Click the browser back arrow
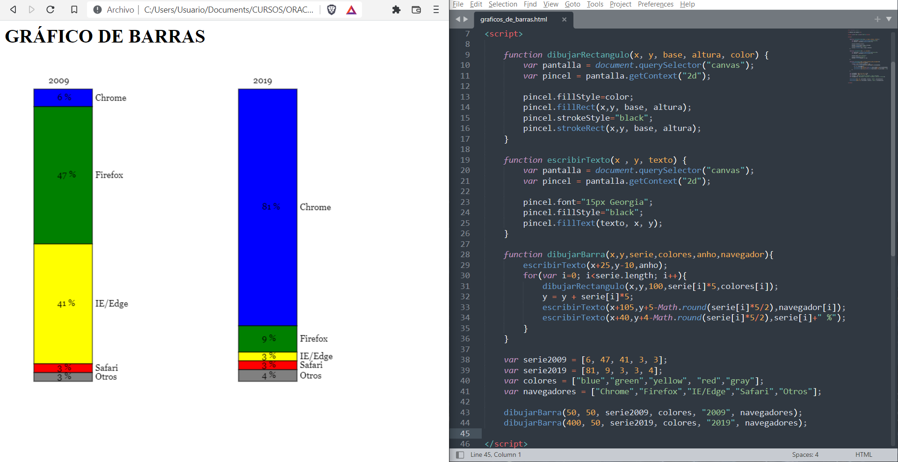This screenshot has width=898, height=462. pos(13,9)
